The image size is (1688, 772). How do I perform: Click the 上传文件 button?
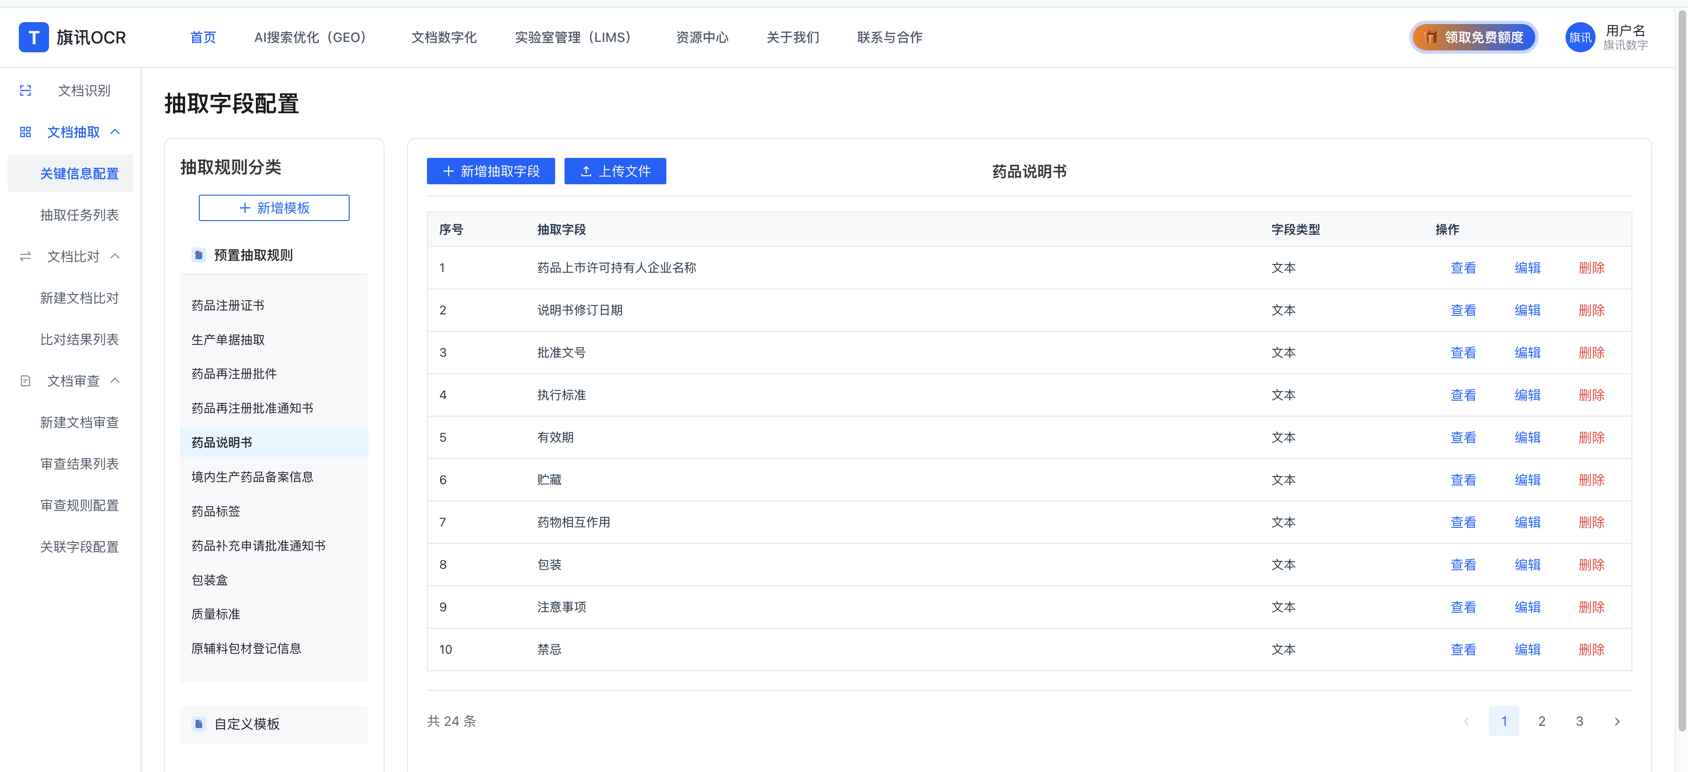click(x=615, y=171)
